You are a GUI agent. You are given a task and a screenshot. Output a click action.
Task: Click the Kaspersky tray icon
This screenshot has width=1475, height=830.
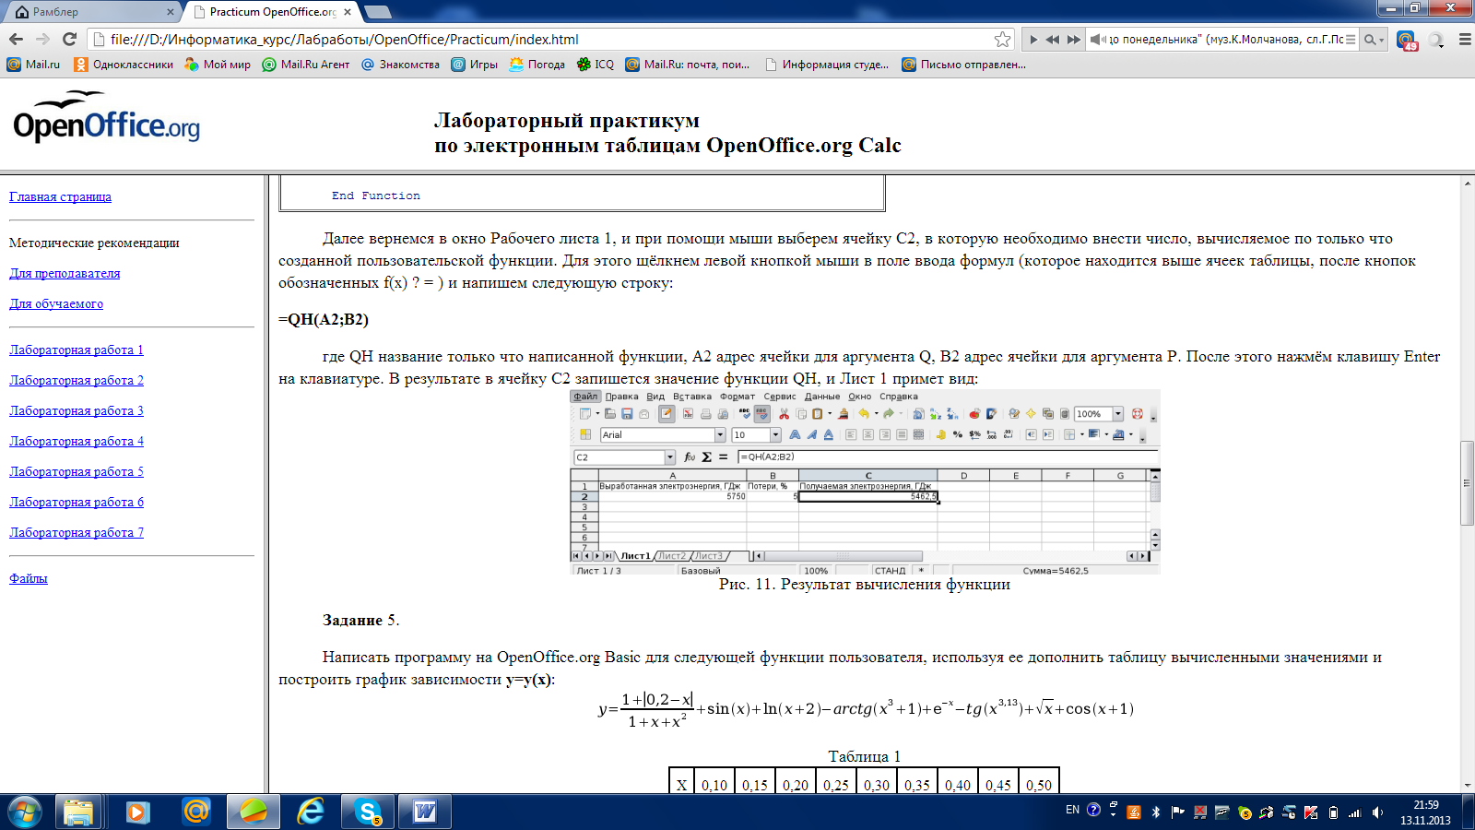point(1311,812)
